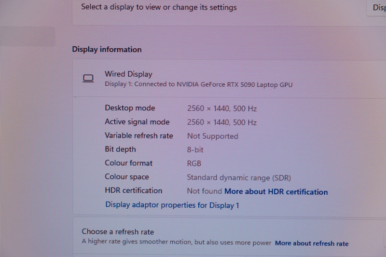Screen dimensions: 386x257
Task: Click the Wired Display laptop icon
Action: [x=88, y=79]
